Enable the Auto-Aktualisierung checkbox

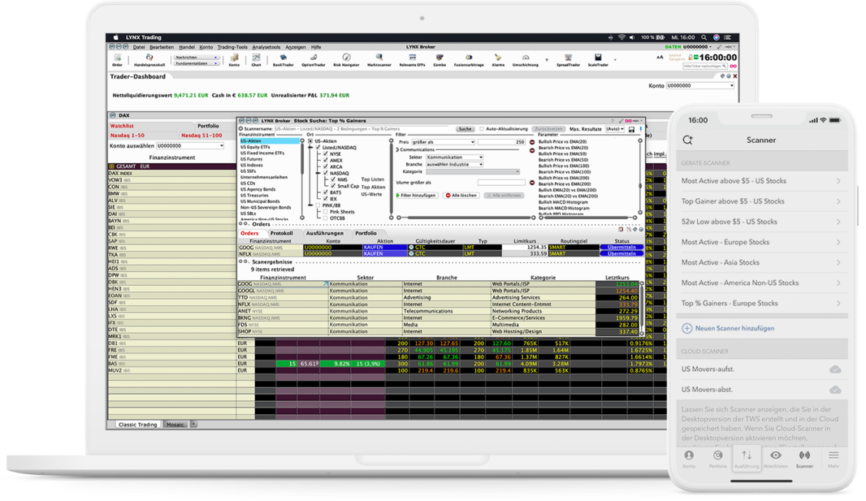pyautogui.click(x=481, y=129)
